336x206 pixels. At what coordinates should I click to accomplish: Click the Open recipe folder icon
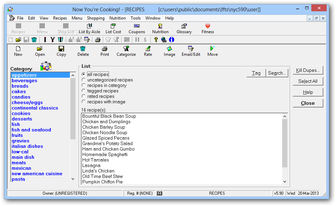tap(40, 49)
